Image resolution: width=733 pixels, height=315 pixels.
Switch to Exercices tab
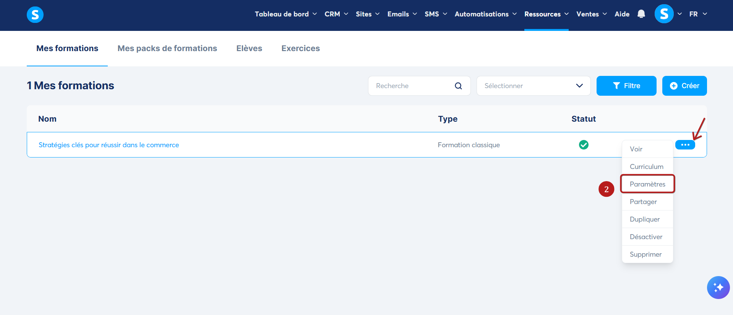point(301,48)
